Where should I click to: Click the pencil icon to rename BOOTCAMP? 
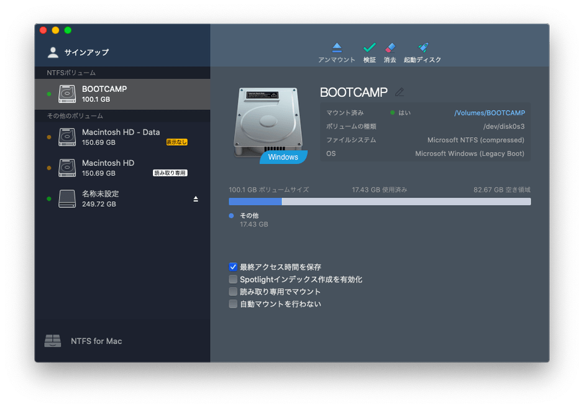point(399,92)
